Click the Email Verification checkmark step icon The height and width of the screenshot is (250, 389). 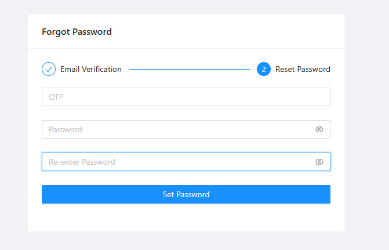pyautogui.click(x=49, y=69)
